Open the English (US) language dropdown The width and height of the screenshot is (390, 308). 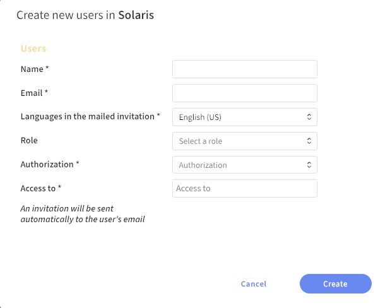(x=244, y=117)
